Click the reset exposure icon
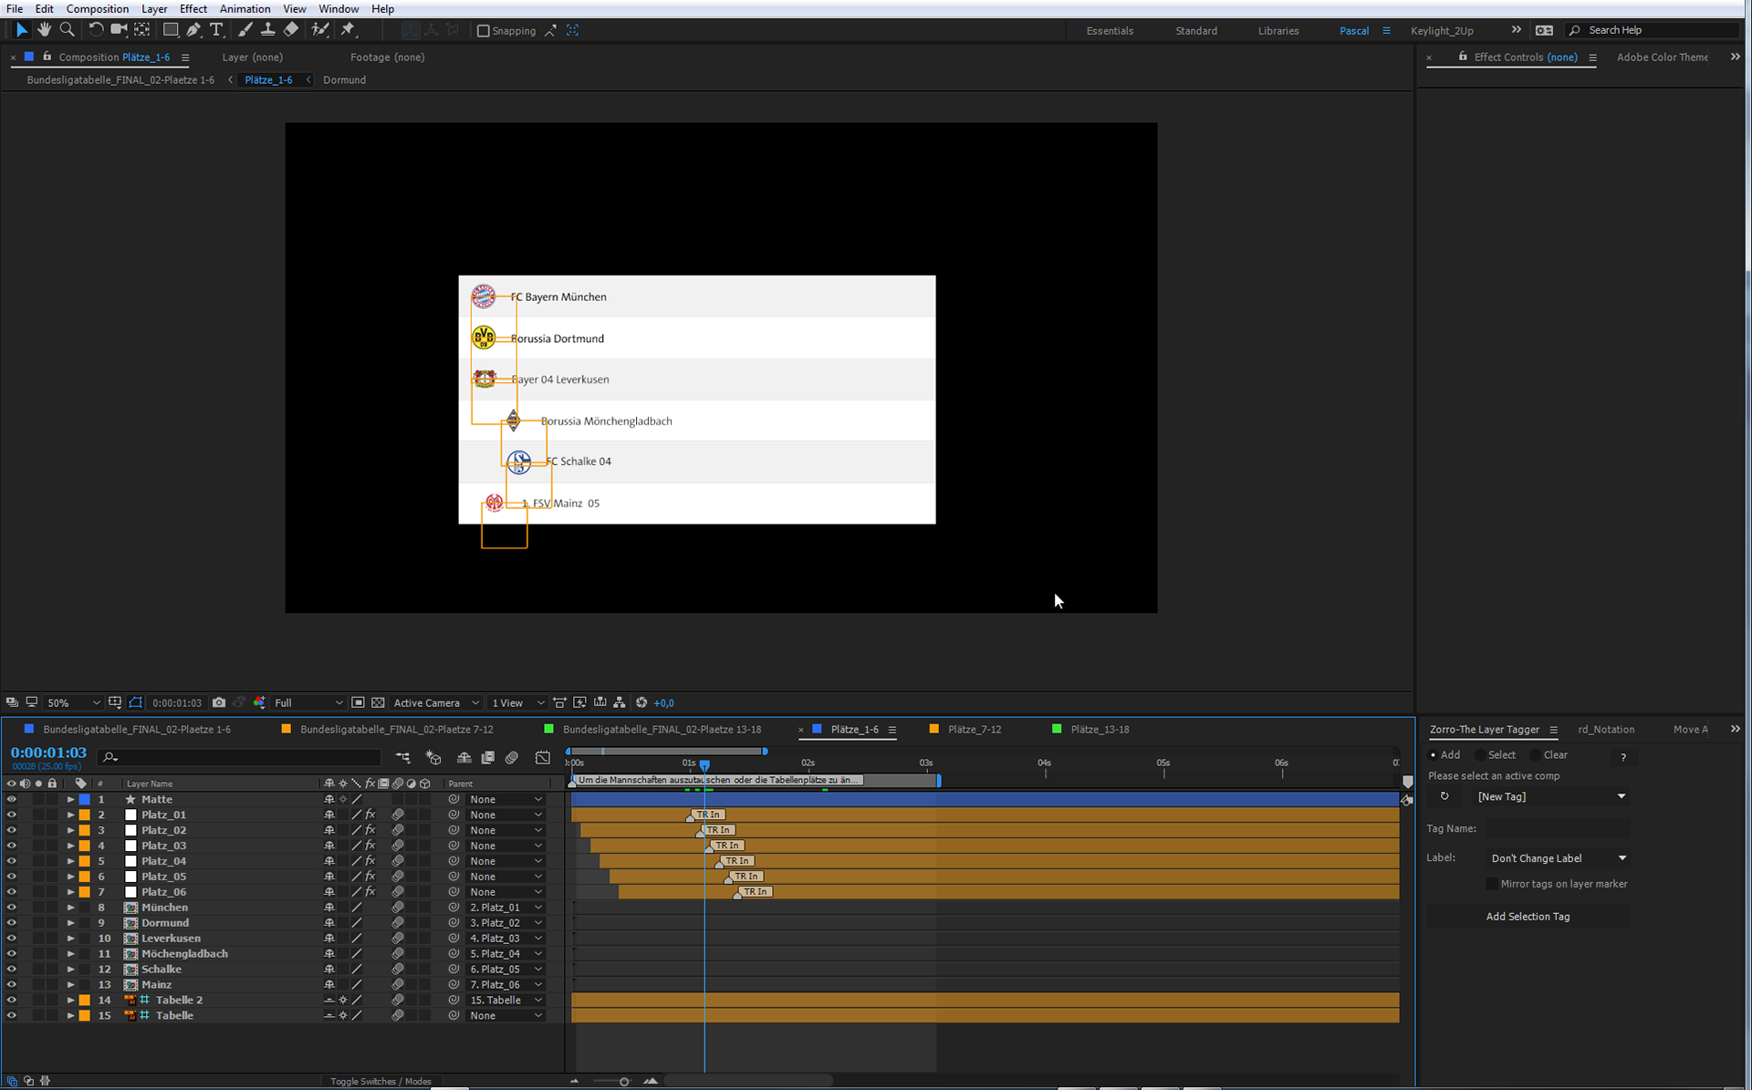Viewport: 1752px width, 1090px height. (x=641, y=702)
